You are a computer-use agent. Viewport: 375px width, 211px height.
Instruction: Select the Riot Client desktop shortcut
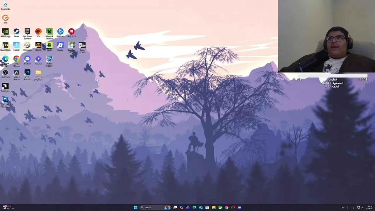71,33
